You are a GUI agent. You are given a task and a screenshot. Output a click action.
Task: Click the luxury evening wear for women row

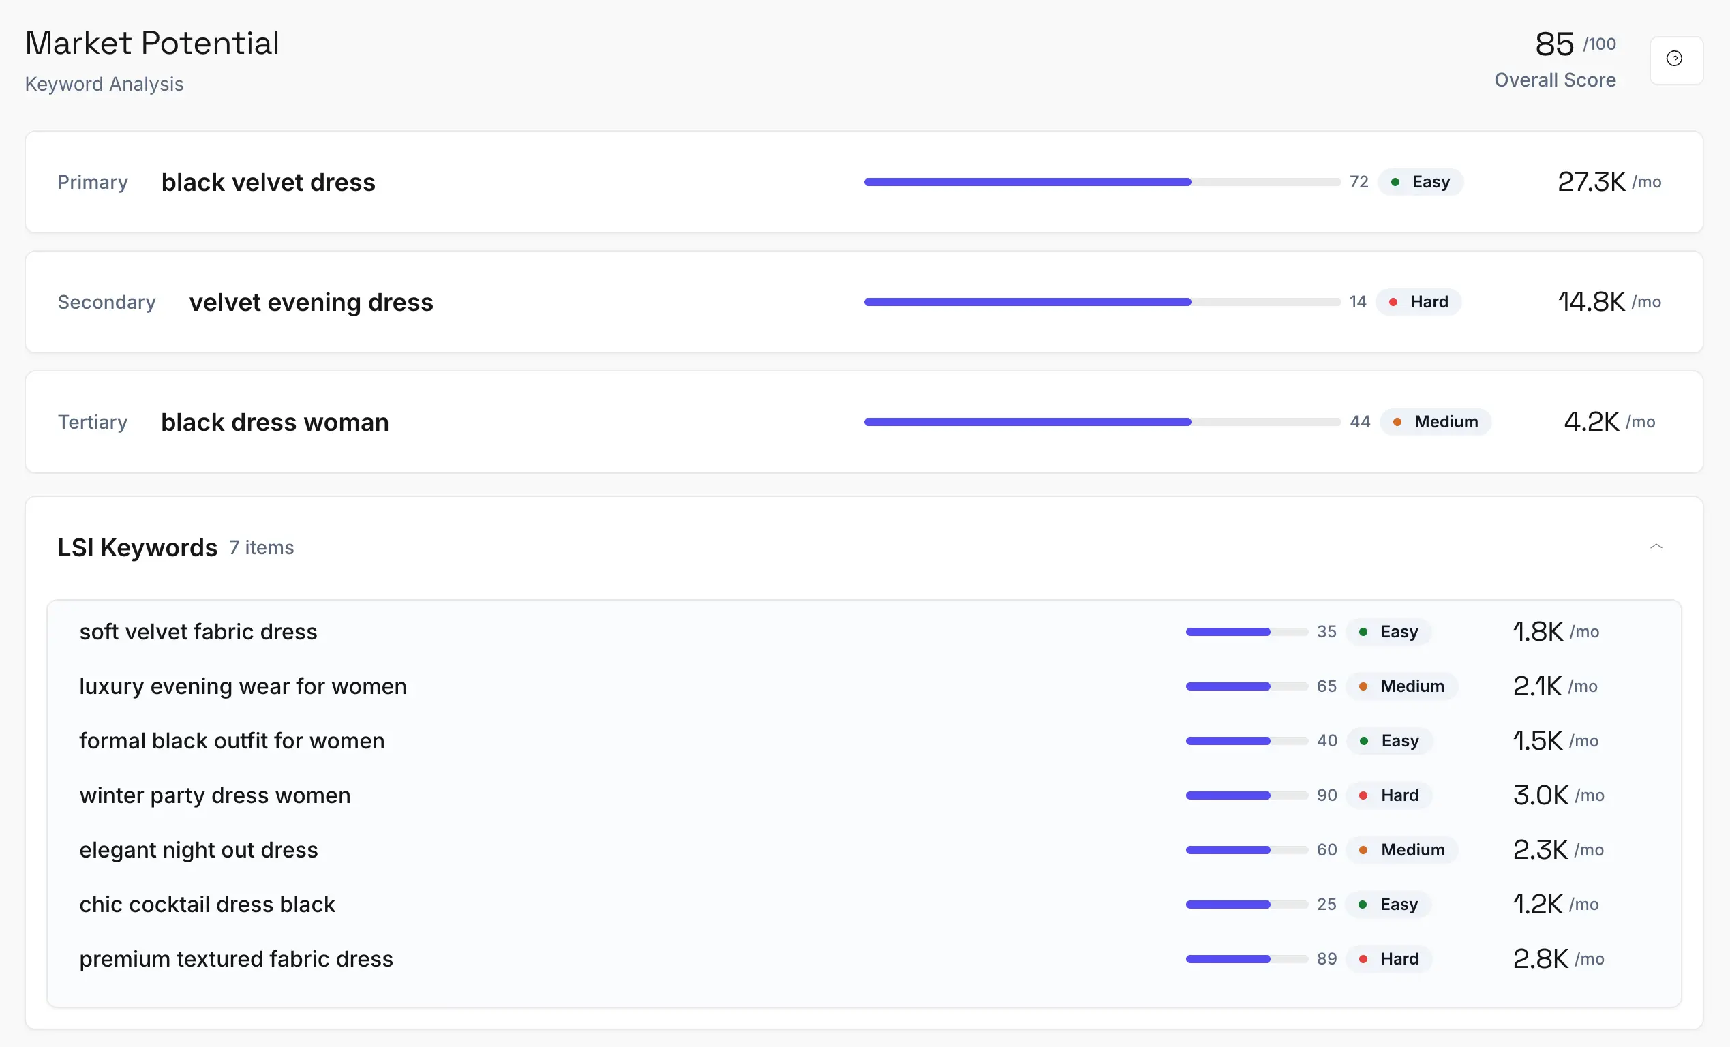point(243,686)
